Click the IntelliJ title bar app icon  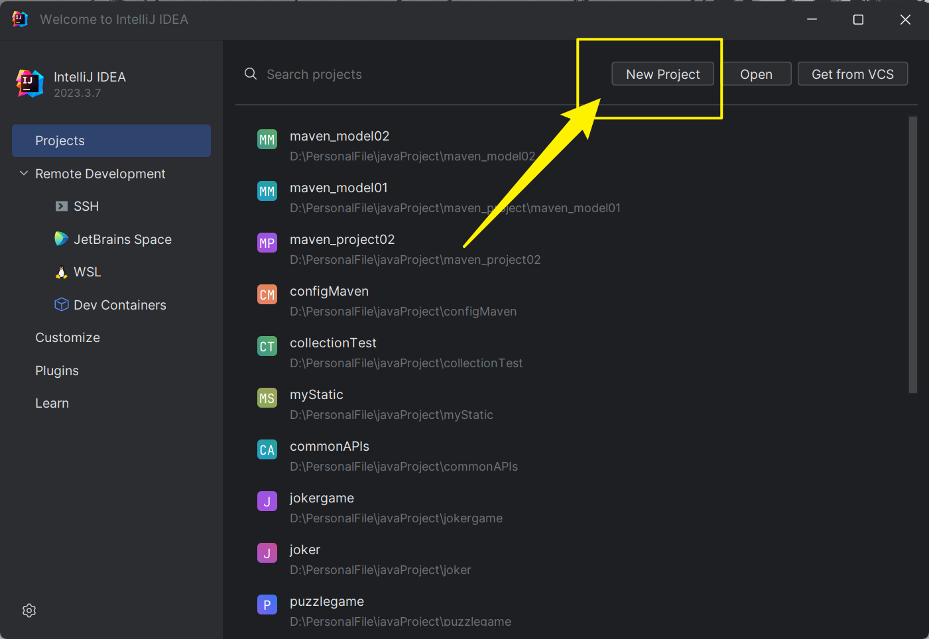pyautogui.click(x=20, y=19)
